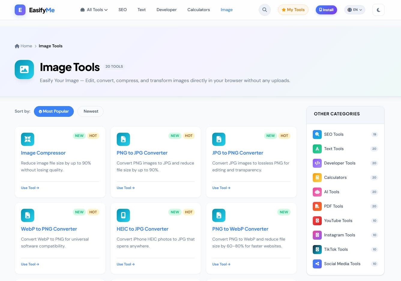
Task: Click Use Tool under PNG to WebP Converter
Action: click(x=221, y=264)
